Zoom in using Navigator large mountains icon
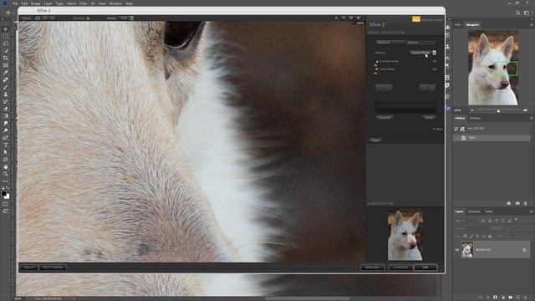The width and height of the screenshot is (535, 301). click(x=526, y=110)
